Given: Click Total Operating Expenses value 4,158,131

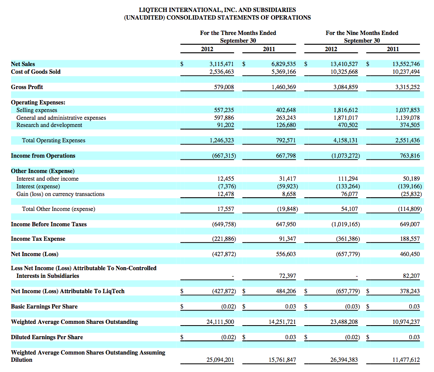Looking at the screenshot, I should pyautogui.click(x=345, y=141).
